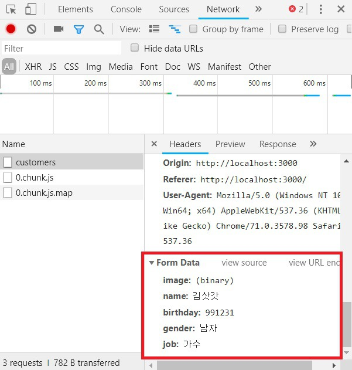Screen dimensions: 352x370
Task: Toggle the filter funnel icon
Action: coord(78,29)
